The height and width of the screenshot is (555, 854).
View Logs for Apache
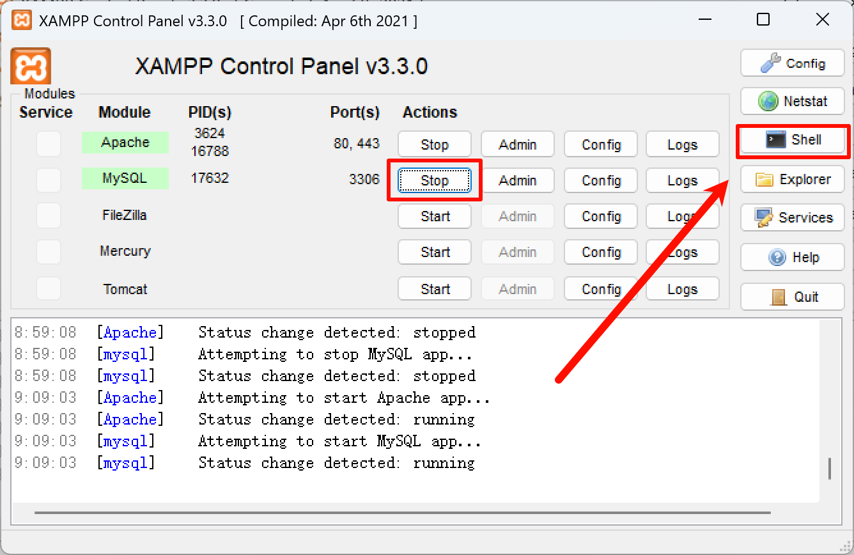(x=682, y=144)
